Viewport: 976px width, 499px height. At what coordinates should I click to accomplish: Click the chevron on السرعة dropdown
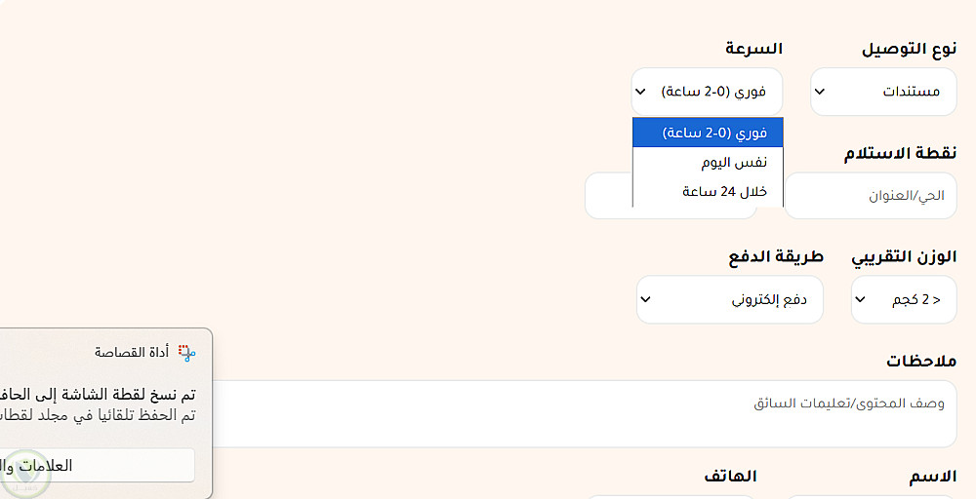pyautogui.click(x=640, y=92)
